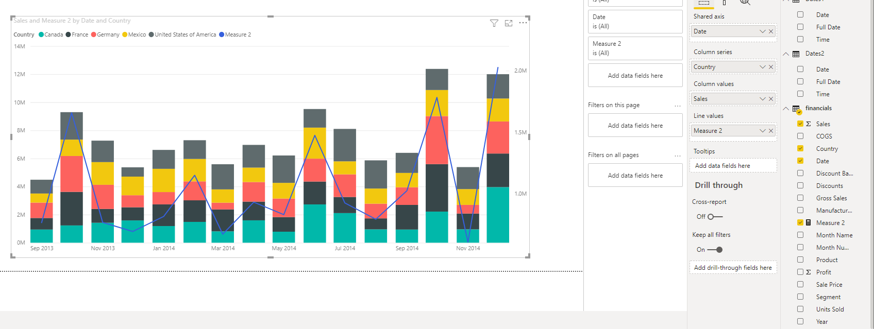Check the Gross Sales field checkbox
This screenshot has height=329, width=874.
click(800, 198)
